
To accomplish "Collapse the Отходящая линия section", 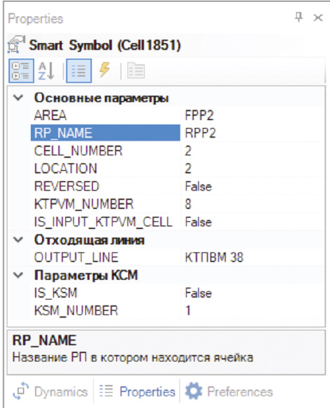I will point(19,240).
